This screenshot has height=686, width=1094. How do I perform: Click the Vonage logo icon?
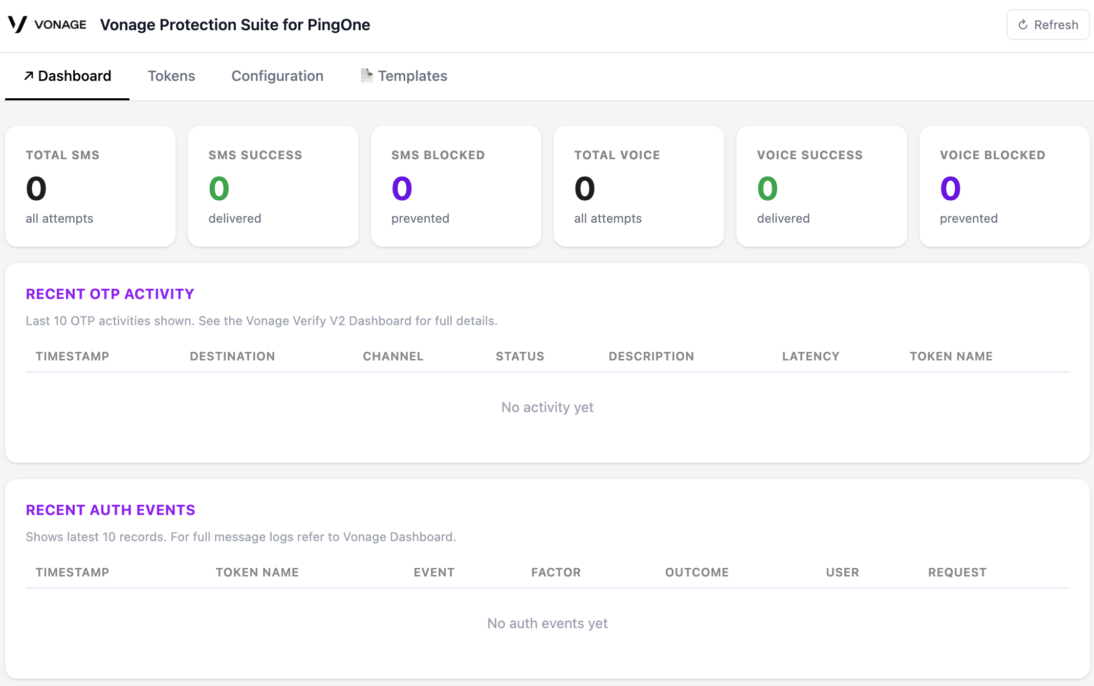point(17,25)
